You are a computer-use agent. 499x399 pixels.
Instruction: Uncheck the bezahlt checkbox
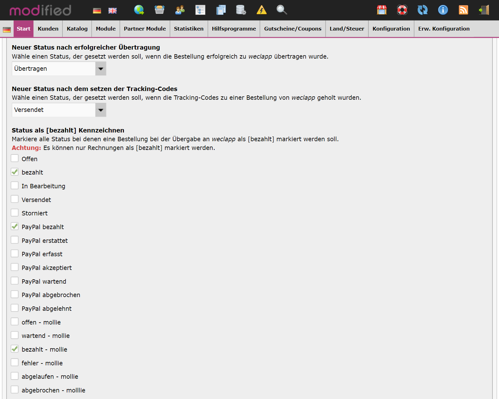click(x=15, y=171)
